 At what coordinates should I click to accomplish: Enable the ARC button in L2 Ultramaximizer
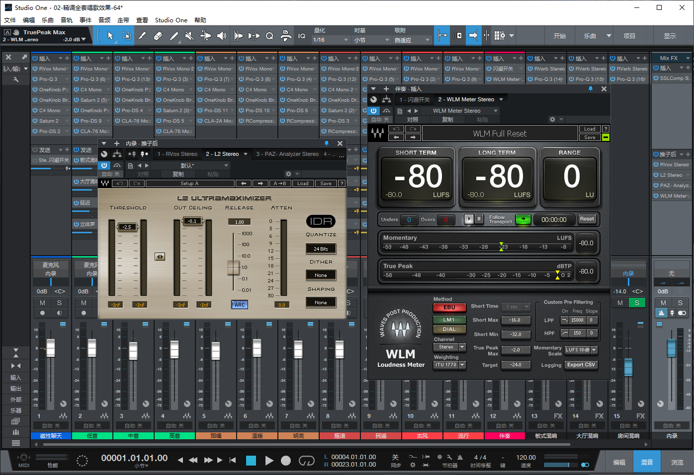[x=240, y=305]
